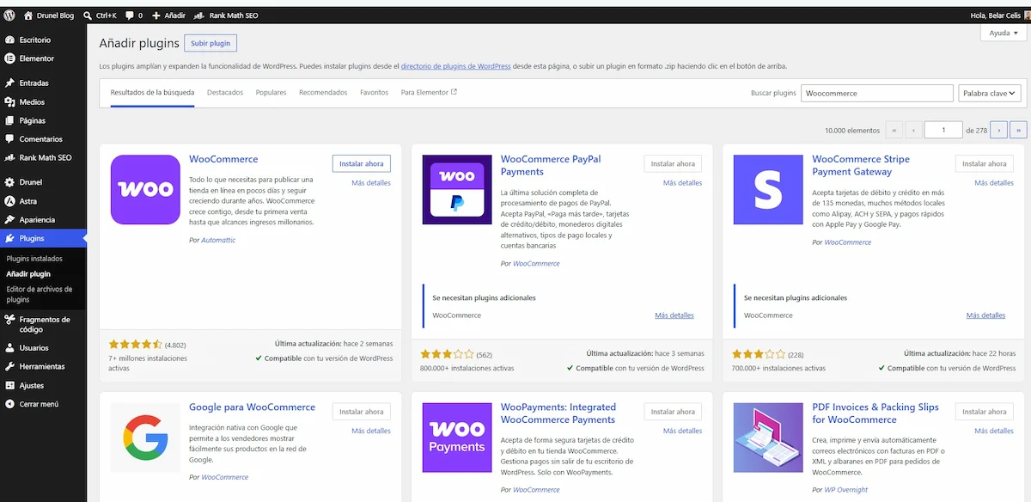The width and height of the screenshot is (1031, 502).
Task: Open WooCommerce plugin title link
Action: point(223,159)
